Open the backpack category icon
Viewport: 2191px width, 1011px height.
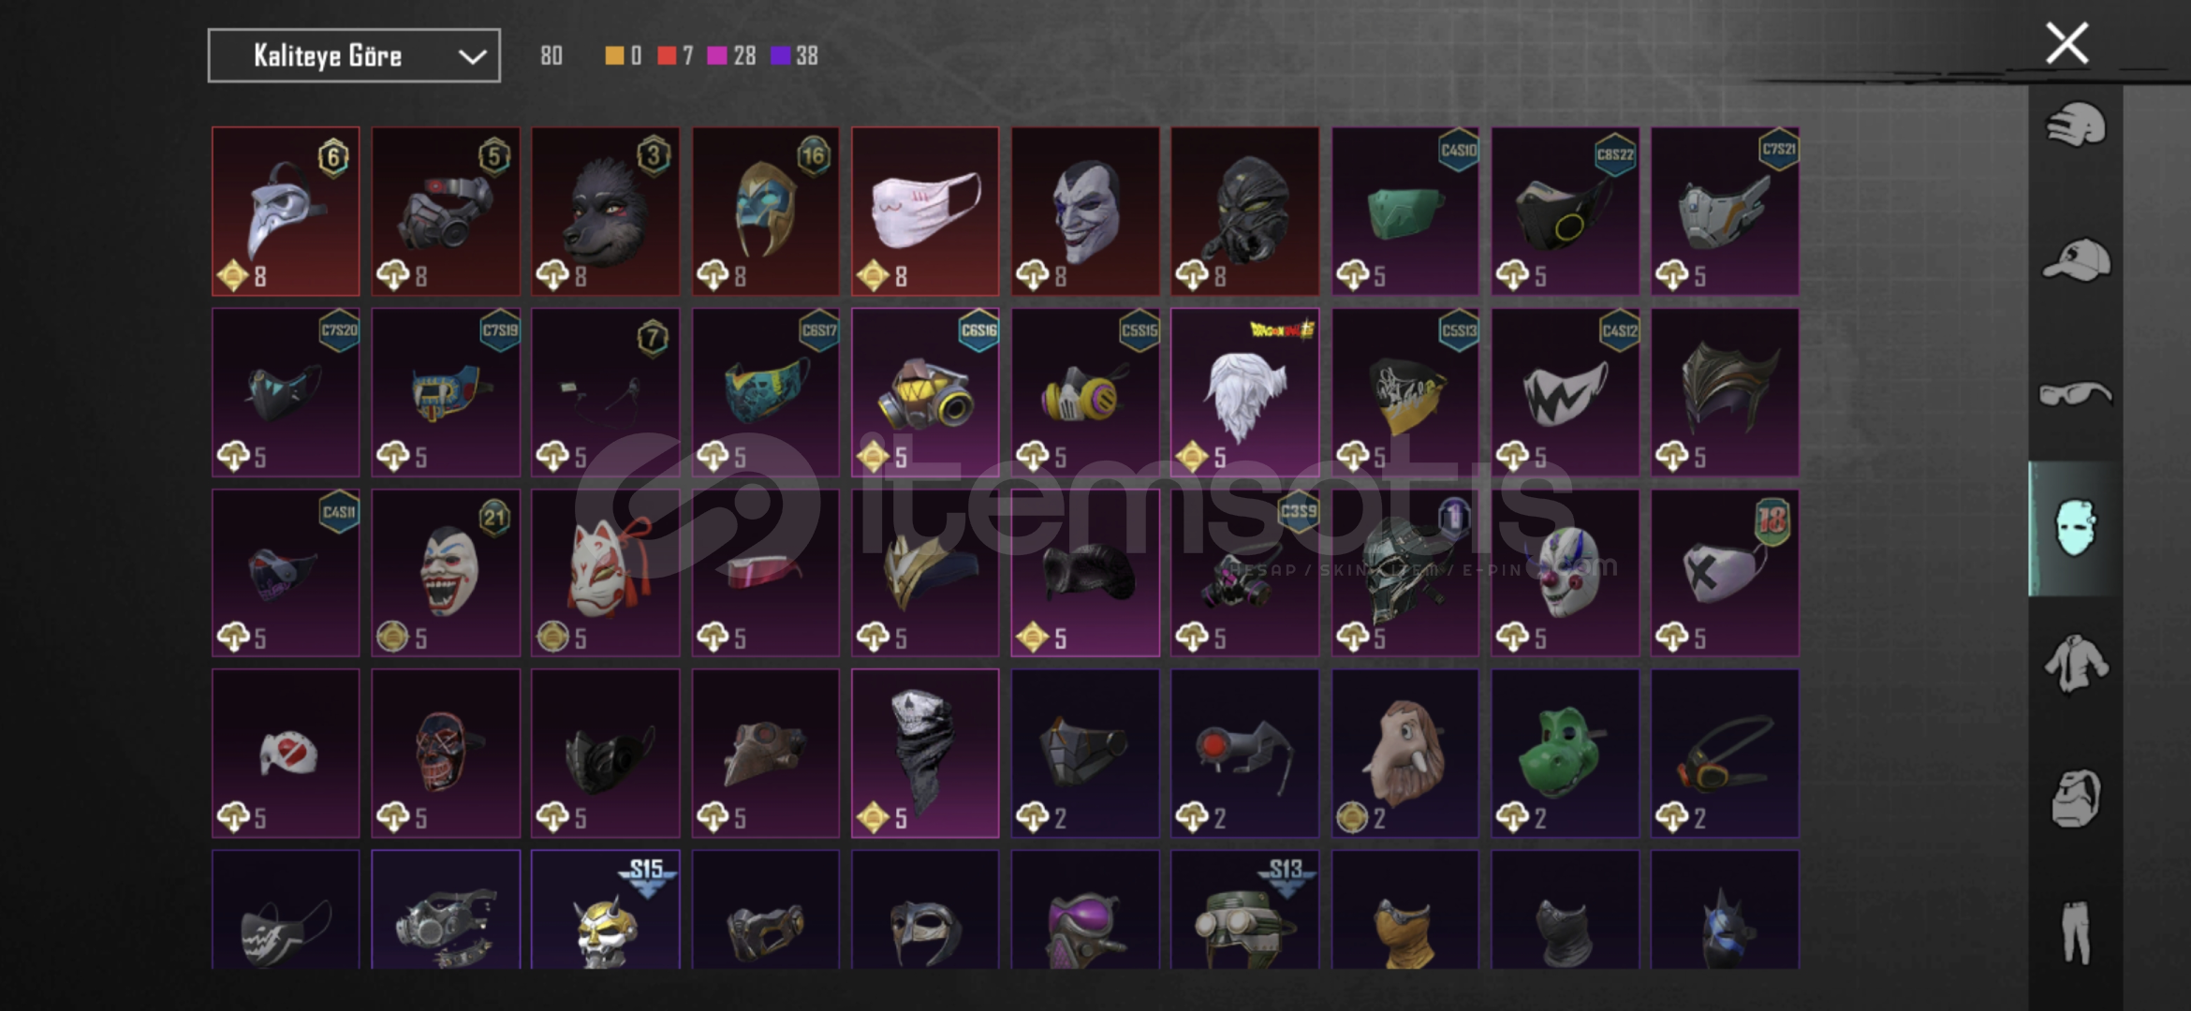pyautogui.click(x=2076, y=799)
